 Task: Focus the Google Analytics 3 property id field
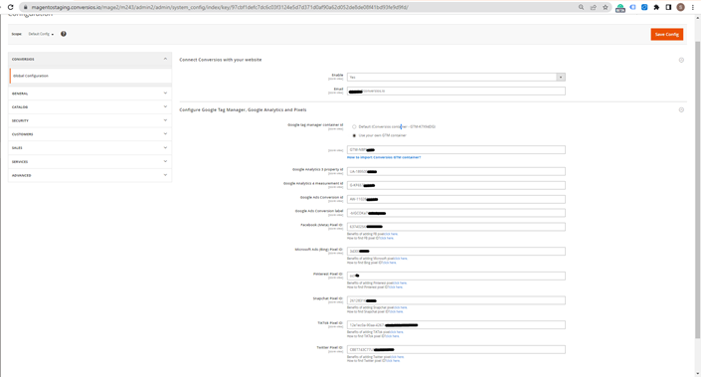click(456, 171)
